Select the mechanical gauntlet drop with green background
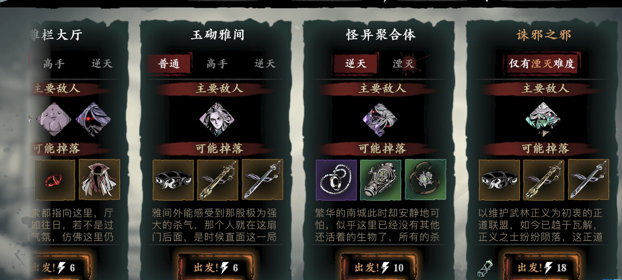 pos(381,180)
